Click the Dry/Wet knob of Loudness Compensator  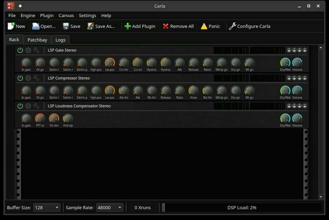(285, 118)
